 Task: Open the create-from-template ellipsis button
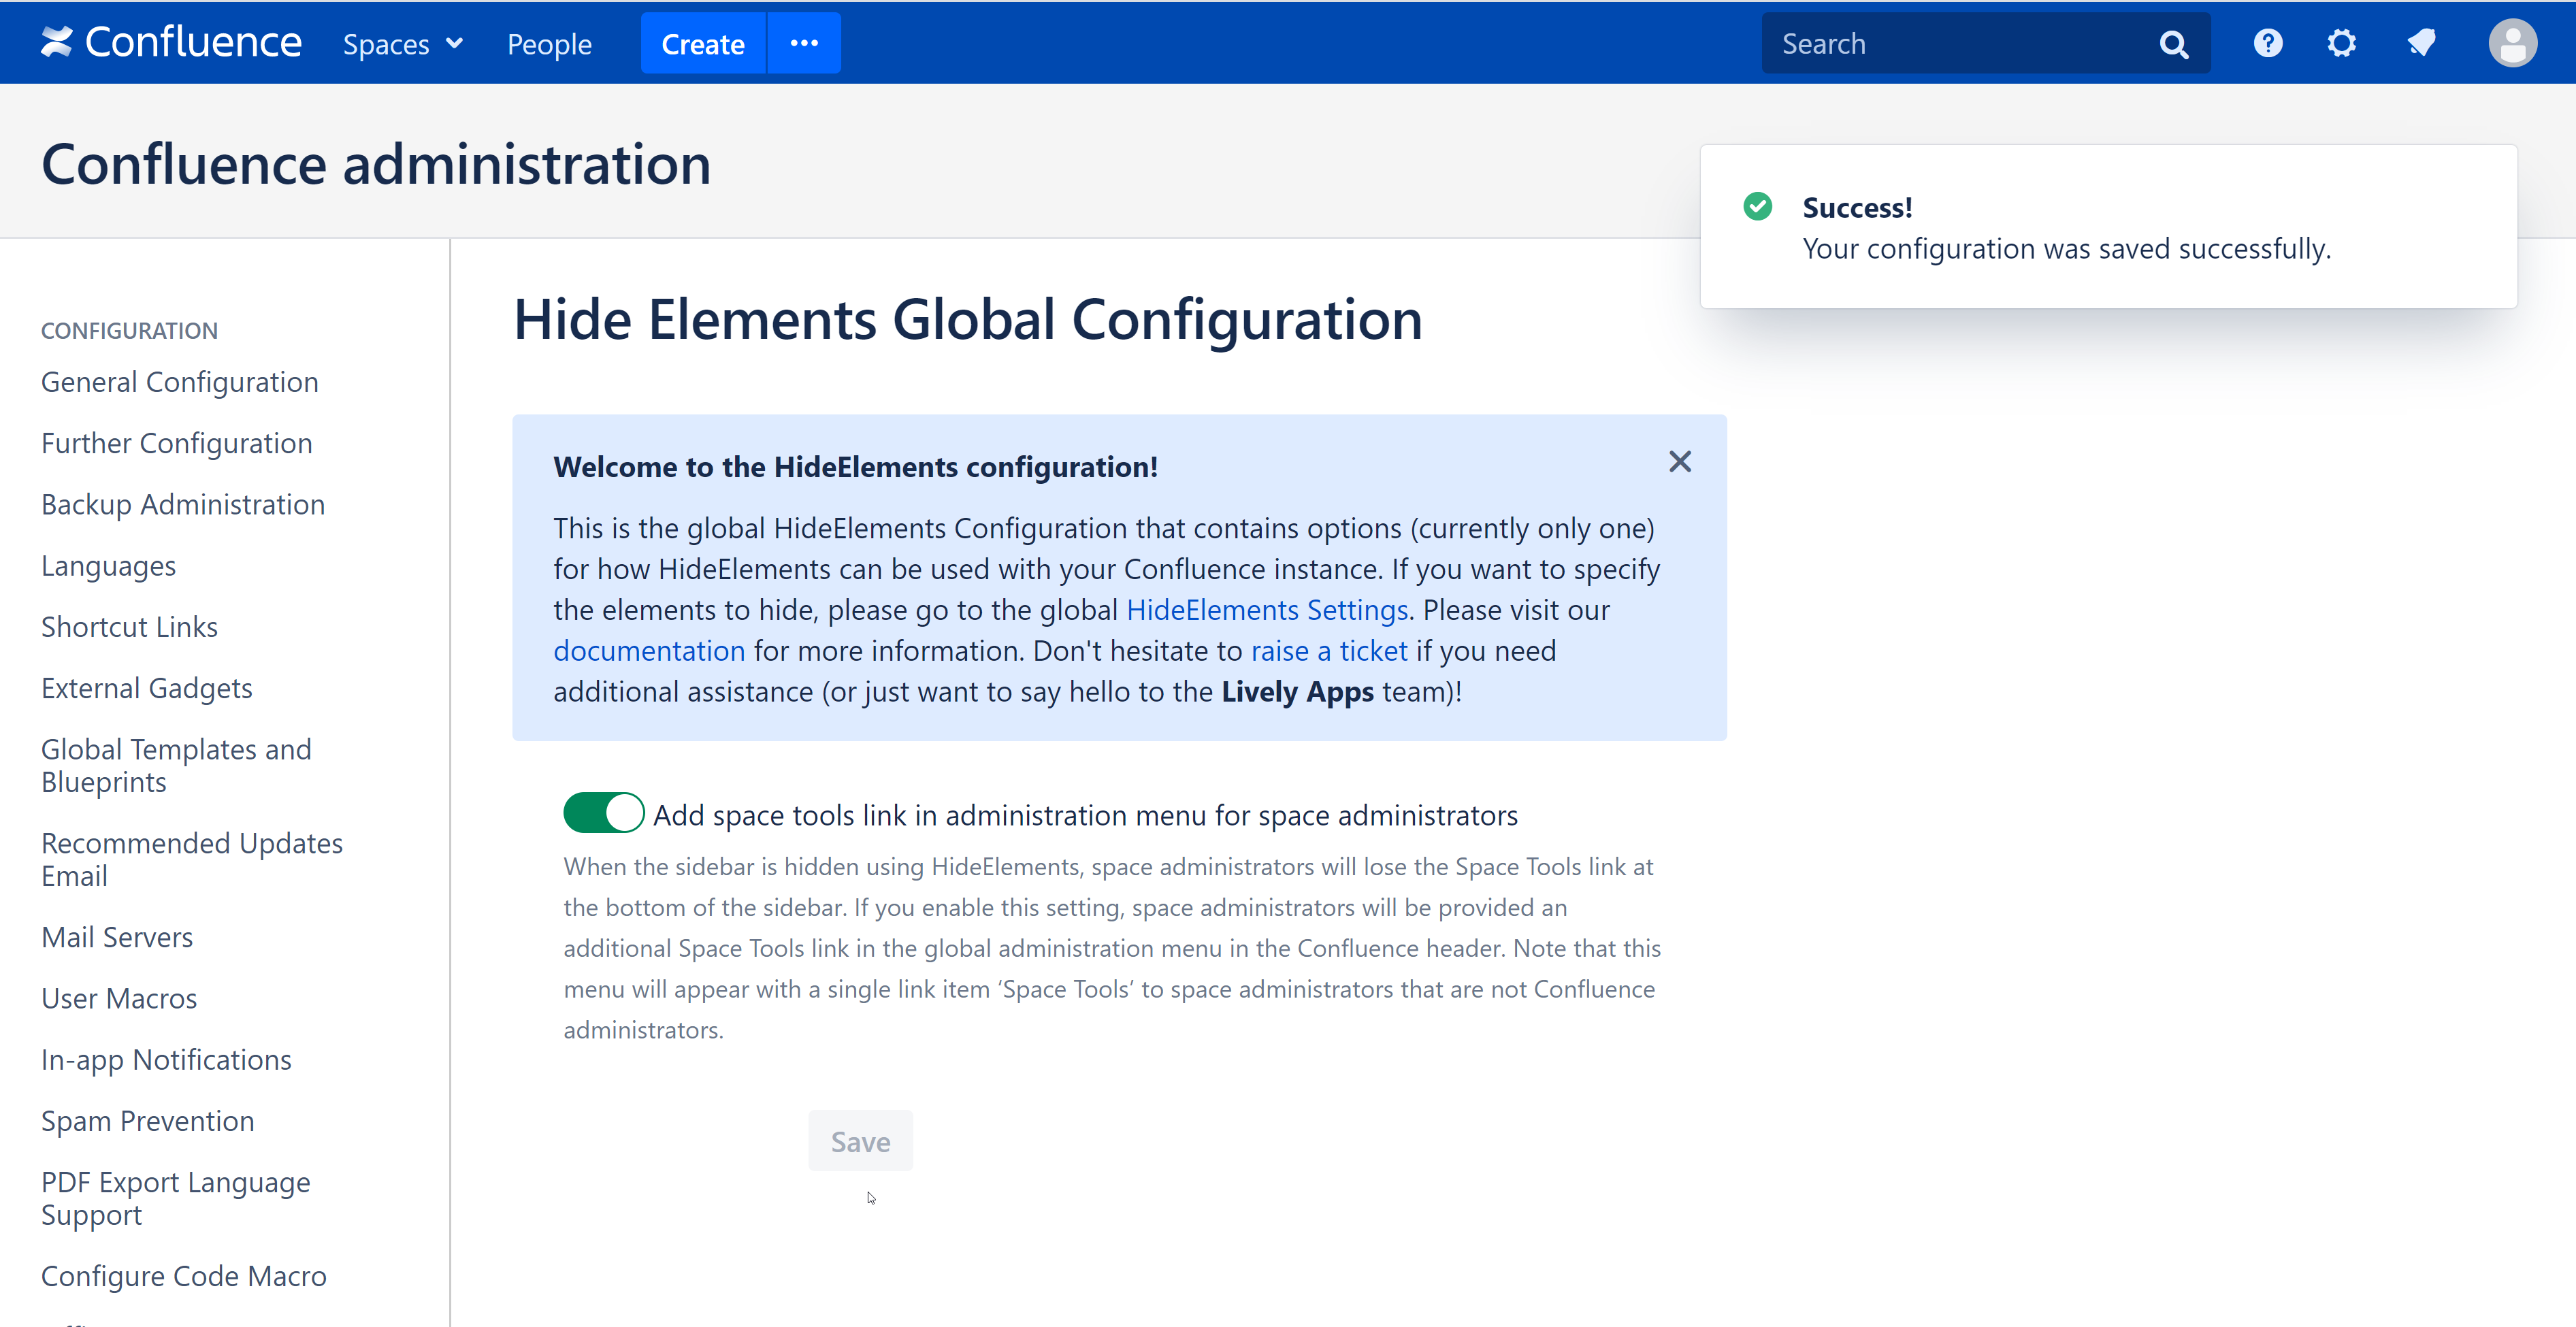[804, 44]
